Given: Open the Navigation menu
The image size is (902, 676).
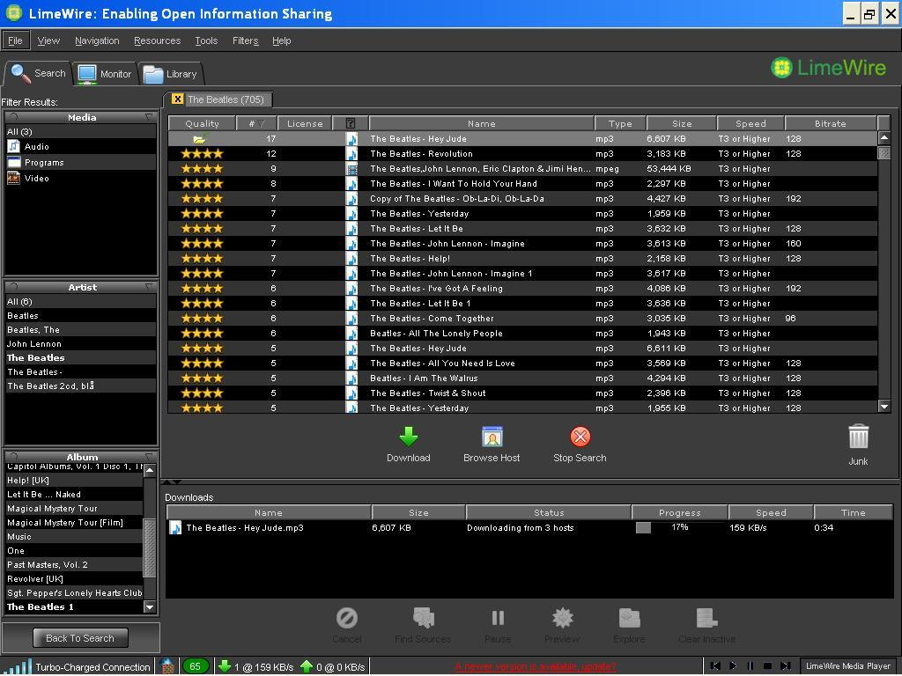Looking at the screenshot, I should [x=97, y=40].
